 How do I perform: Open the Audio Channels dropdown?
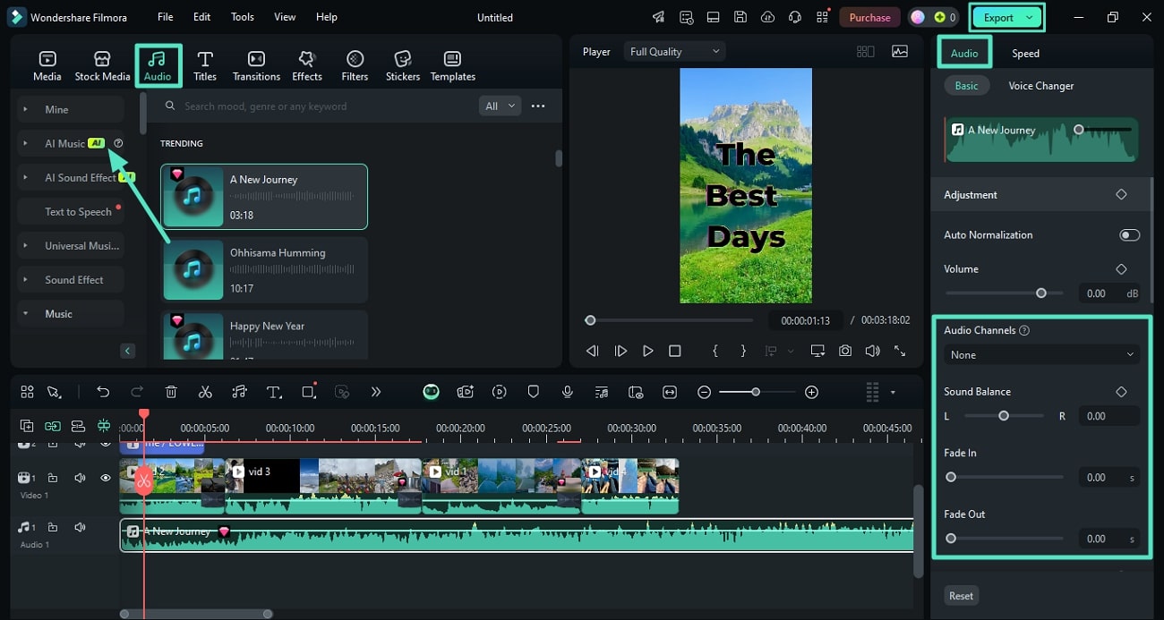click(1041, 355)
